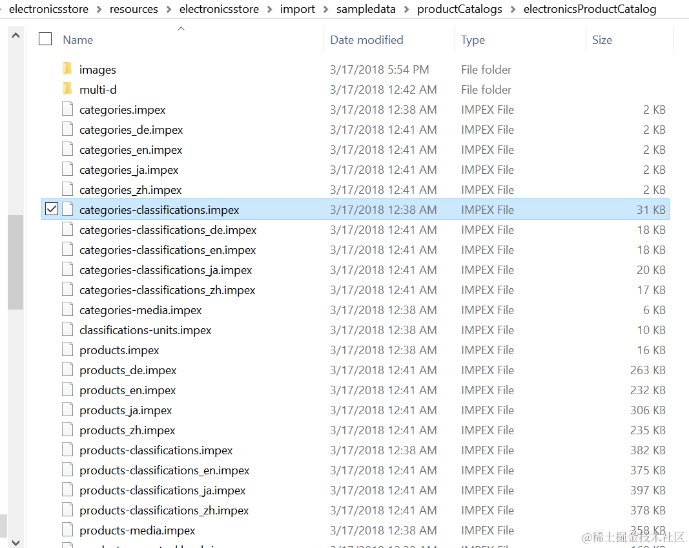The image size is (689, 548).
Task: Click the 306 KB size cell
Action: pyautogui.click(x=648, y=410)
